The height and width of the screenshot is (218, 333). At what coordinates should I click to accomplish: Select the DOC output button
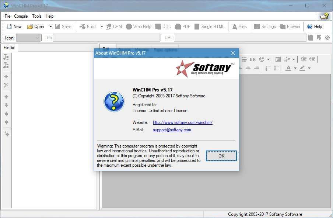click(163, 27)
